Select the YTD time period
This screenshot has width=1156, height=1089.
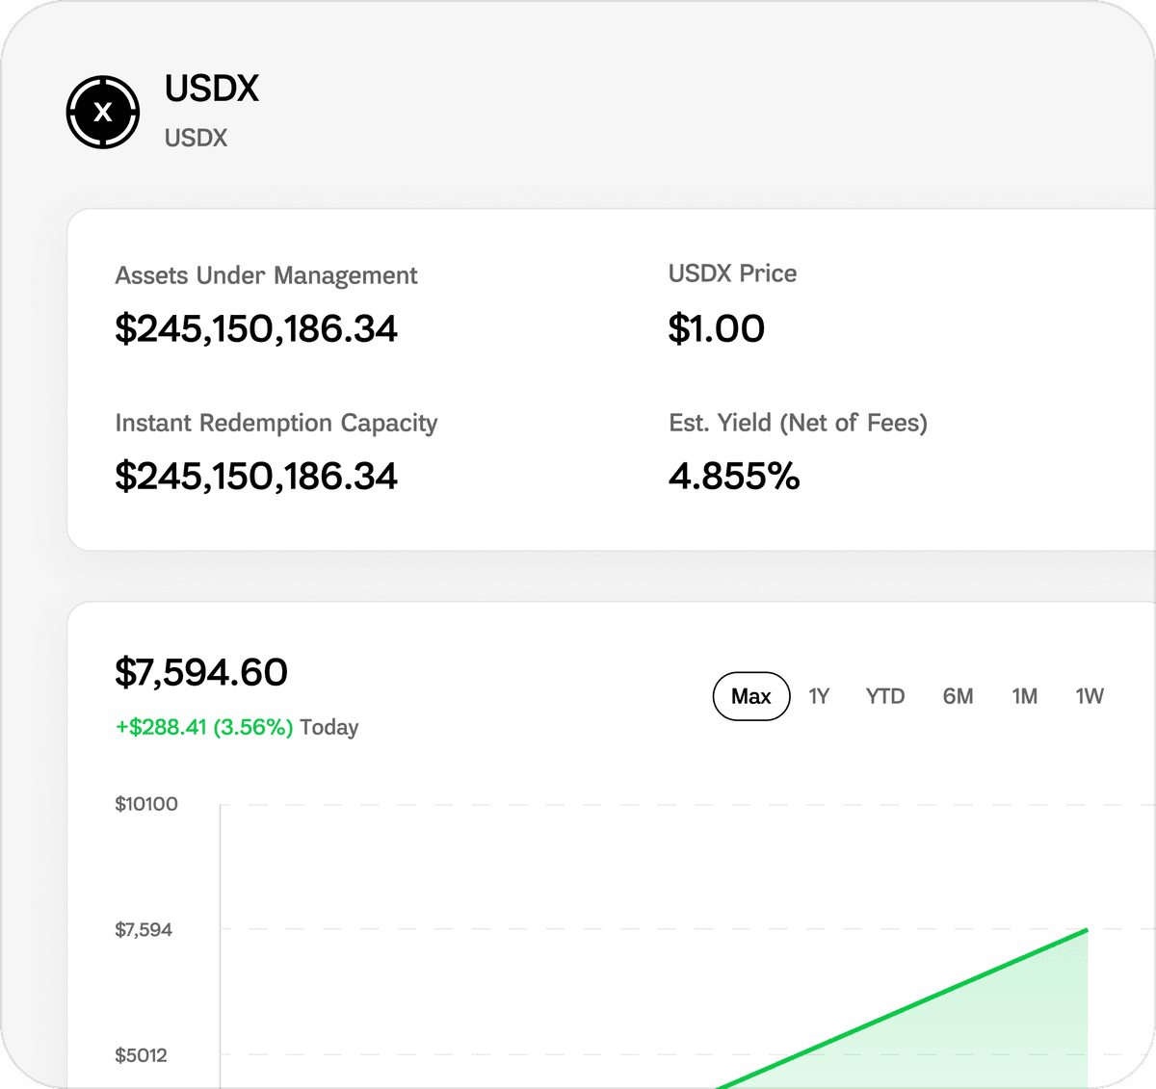[x=884, y=696]
